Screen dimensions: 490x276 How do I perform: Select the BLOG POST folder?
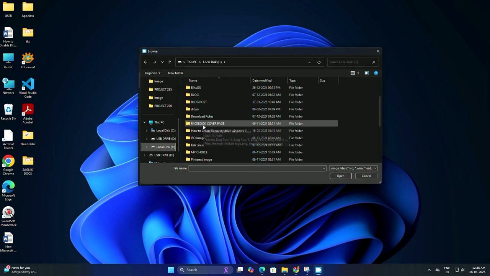tap(199, 102)
